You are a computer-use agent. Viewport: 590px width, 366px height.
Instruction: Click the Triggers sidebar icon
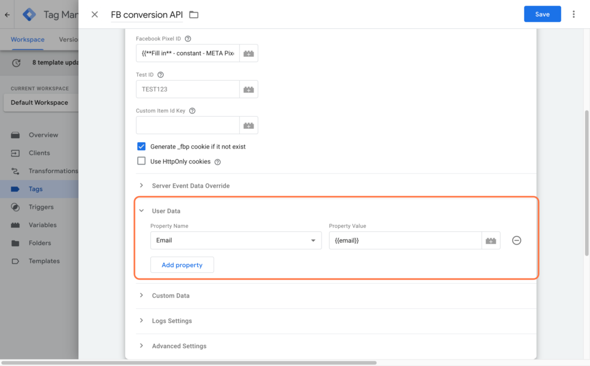[15, 207]
